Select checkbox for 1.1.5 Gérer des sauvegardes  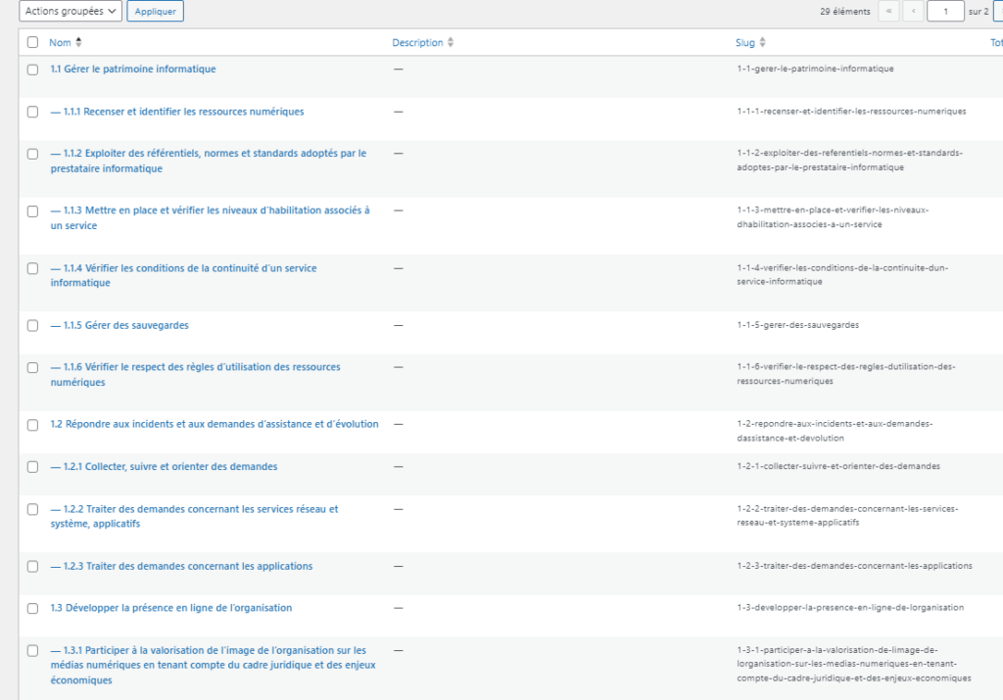tap(32, 325)
